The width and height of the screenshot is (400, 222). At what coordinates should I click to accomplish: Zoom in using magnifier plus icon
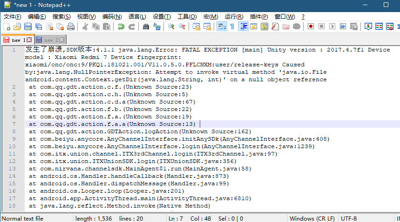click(x=171, y=26)
